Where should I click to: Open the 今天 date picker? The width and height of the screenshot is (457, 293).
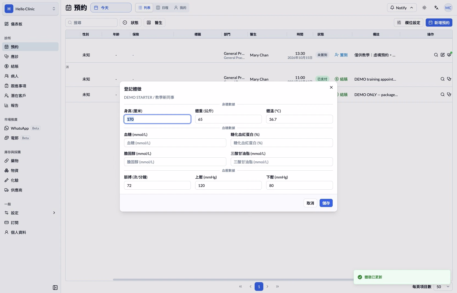click(x=111, y=8)
